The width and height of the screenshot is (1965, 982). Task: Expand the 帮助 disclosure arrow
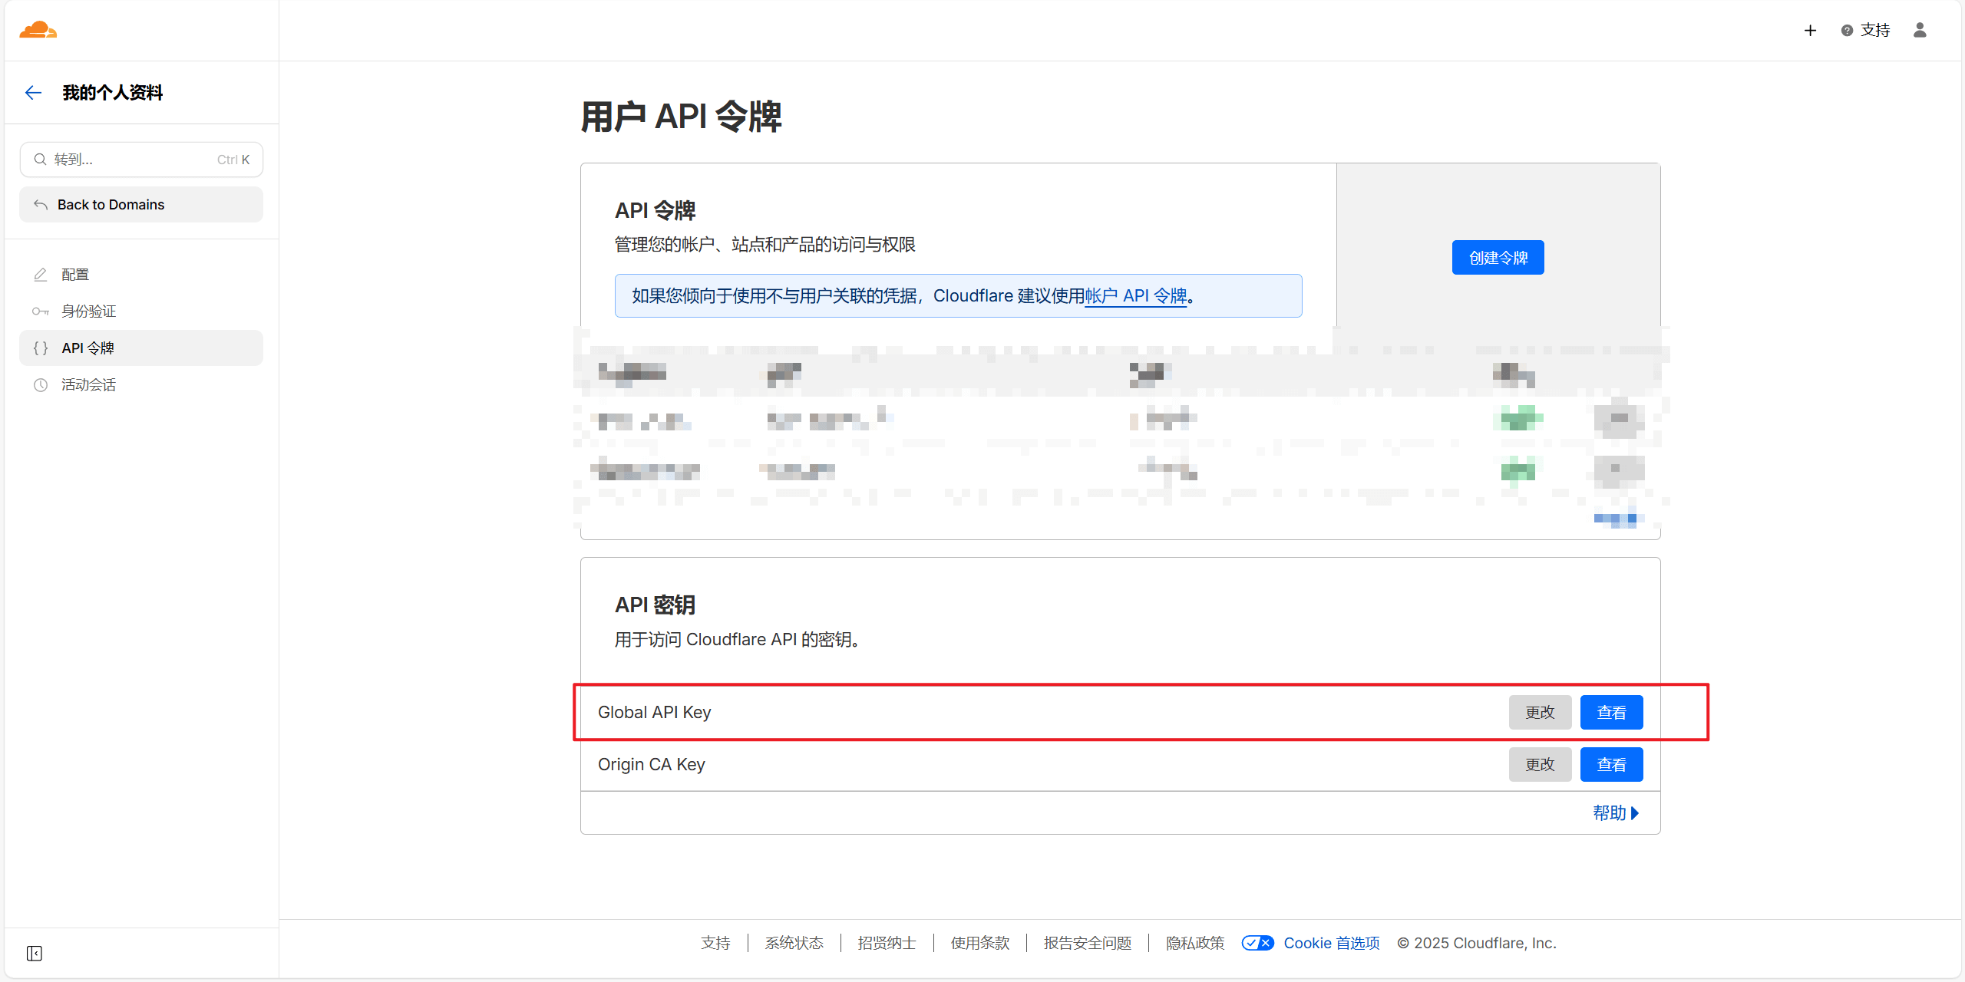1635,813
